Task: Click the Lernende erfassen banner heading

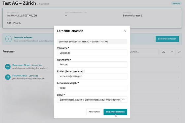Action: (23, 38)
